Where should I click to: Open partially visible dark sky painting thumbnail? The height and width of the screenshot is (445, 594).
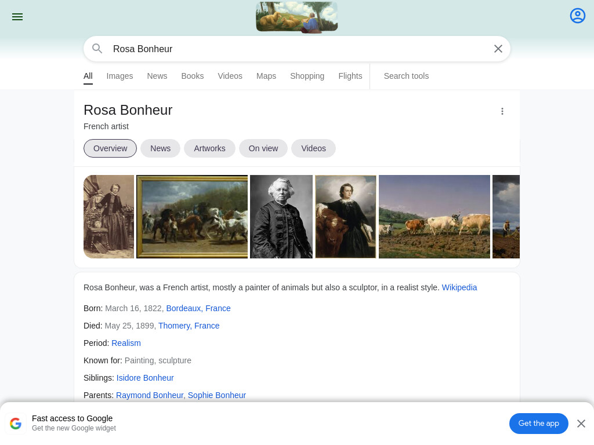[x=506, y=217]
